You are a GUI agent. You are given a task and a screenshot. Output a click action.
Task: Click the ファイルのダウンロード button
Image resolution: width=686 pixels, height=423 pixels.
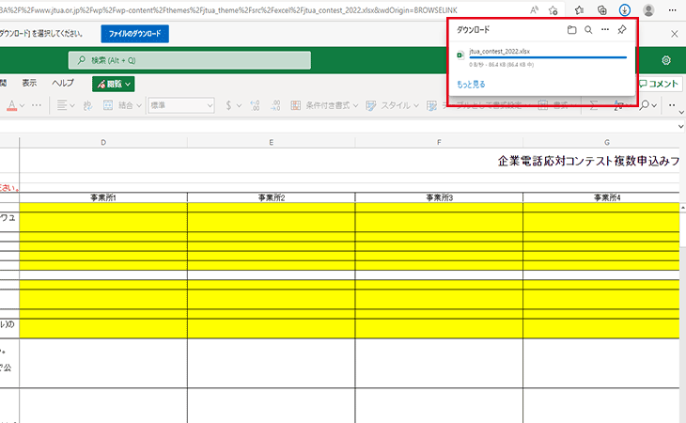134,34
